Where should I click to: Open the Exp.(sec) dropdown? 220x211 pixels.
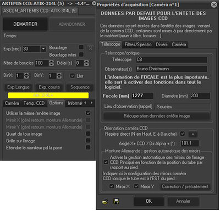(x=43, y=49)
